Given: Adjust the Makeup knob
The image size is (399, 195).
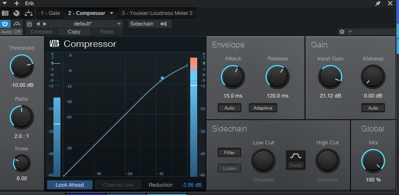Looking at the screenshot, I should coord(373,77).
